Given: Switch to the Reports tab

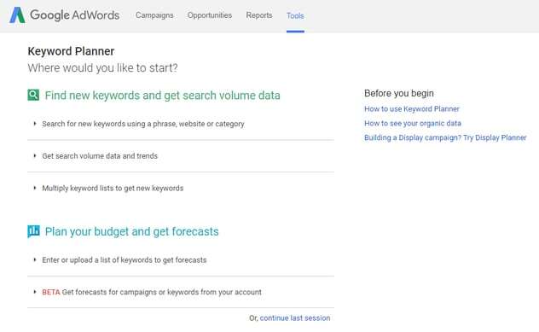Looking at the screenshot, I should [x=259, y=15].
